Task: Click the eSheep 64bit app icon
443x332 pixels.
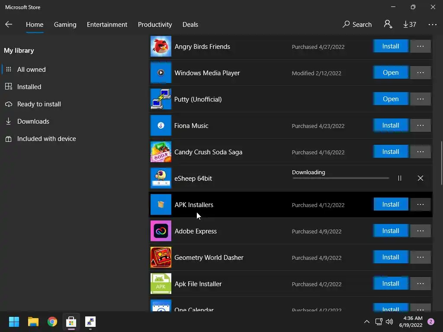Action: point(161,178)
